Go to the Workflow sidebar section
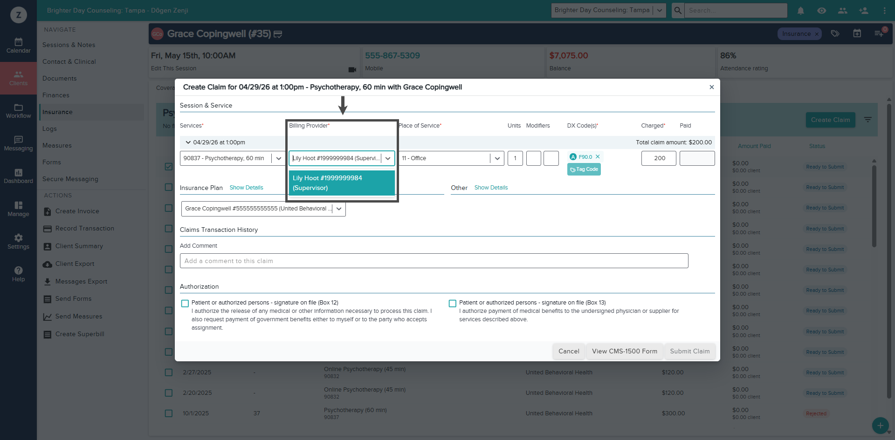 tap(18, 111)
